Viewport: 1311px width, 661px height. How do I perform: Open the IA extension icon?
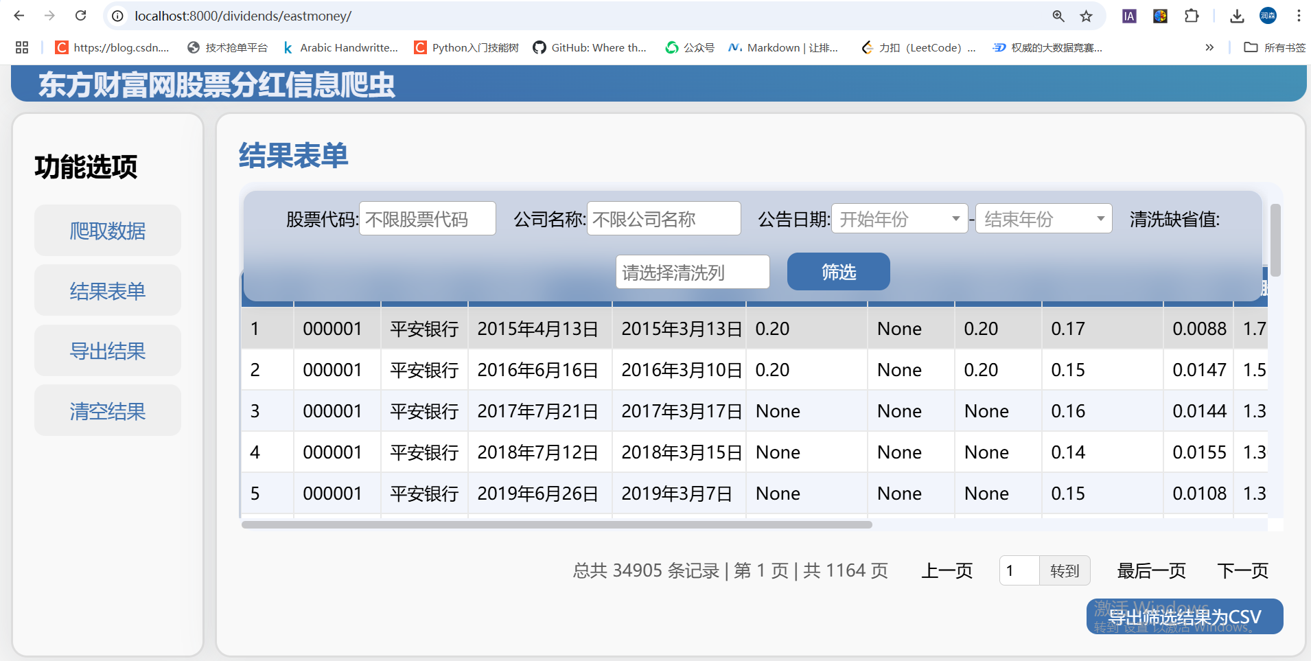1129,16
